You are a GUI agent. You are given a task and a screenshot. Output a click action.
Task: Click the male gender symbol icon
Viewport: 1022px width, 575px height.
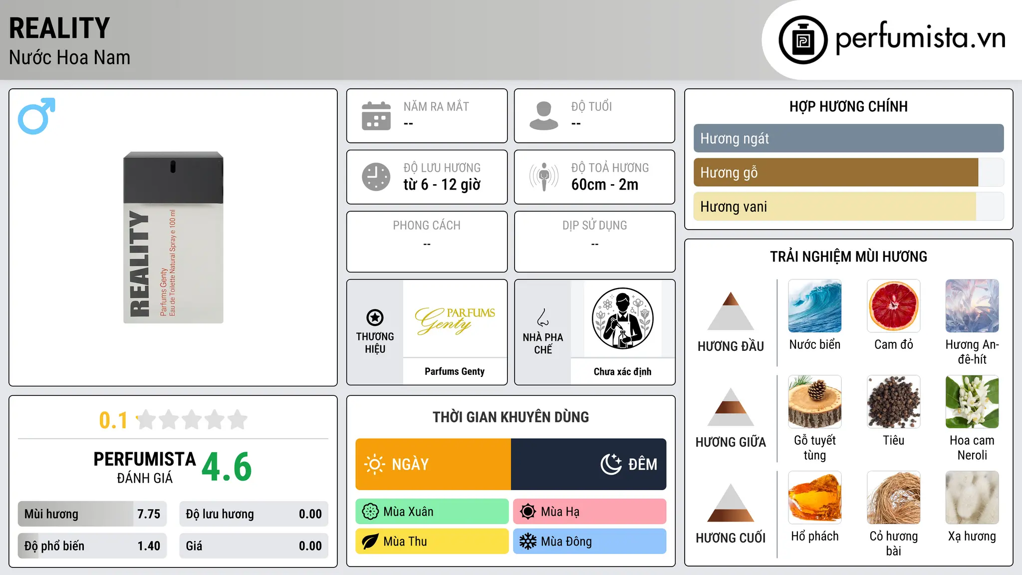[x=36, y=116]
